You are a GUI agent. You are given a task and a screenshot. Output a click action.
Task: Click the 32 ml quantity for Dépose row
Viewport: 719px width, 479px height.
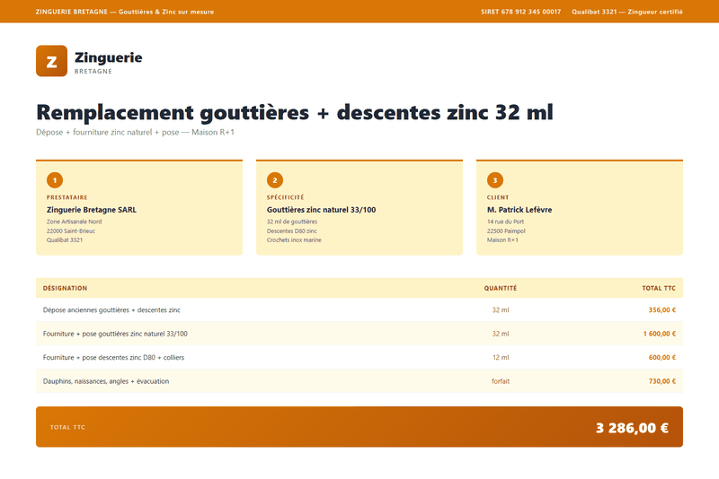coord(501,310)
